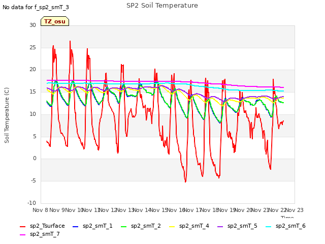The image size is (325, 244).
Task: Click the -5 y-axis tick label
Action: coord(34,181)
